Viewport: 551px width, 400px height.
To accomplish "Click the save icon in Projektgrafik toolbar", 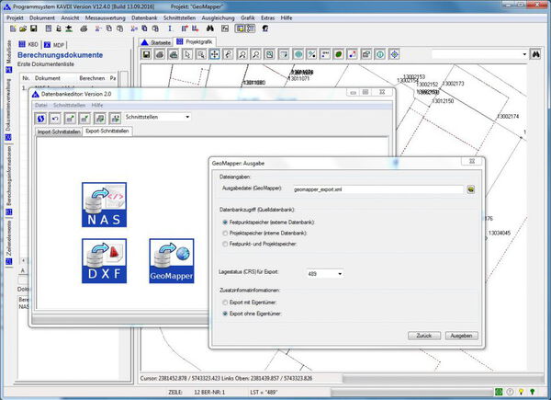I will click(146, 55).
